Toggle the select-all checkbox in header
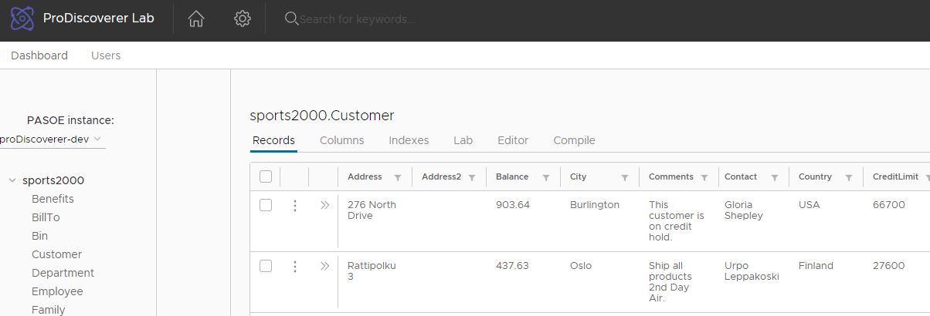 266,176
